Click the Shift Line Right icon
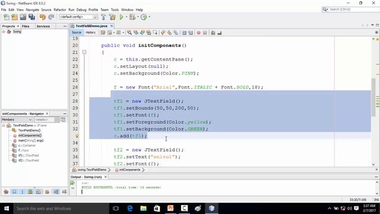The width and height of the screenshot is (380, 214). [191, 33]
